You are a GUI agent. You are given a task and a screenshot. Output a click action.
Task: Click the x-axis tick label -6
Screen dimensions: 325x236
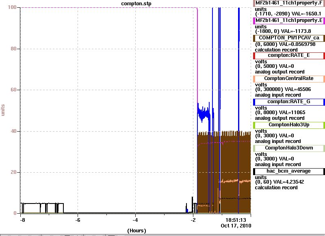[78, 220]
